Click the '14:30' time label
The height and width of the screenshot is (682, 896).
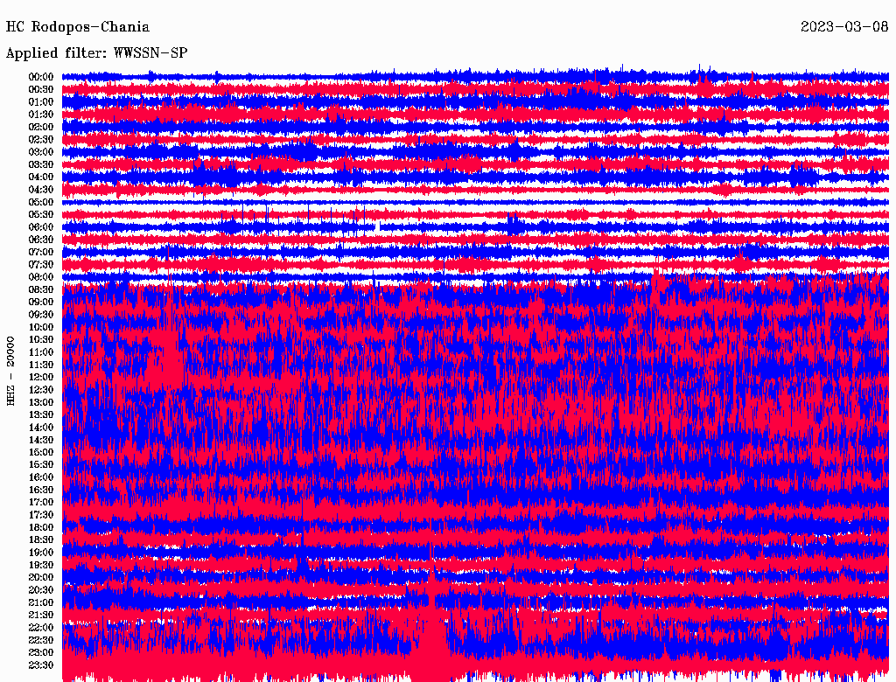click(x=41, y=440)
